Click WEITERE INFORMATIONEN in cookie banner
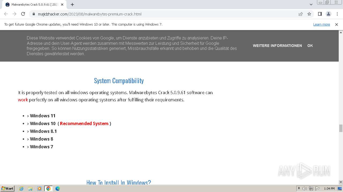The height and width of the screenshot is (192, 343). pos(277,46)
